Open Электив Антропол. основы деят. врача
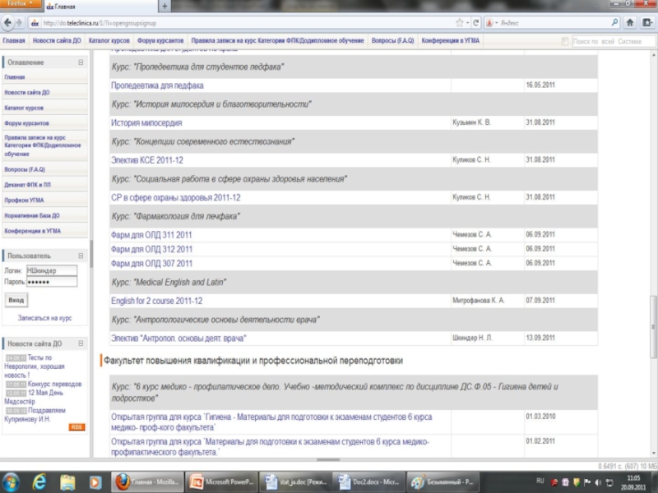Screen dimensions: 658x493 click(x=178, y=338)
